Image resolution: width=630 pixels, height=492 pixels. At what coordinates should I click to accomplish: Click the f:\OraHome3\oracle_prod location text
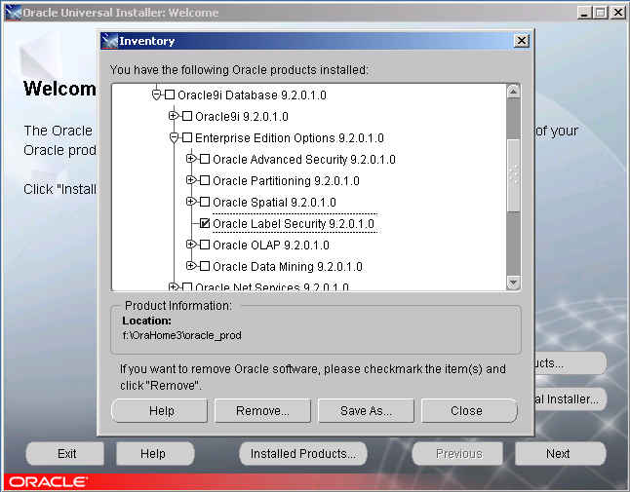point(182,335)
